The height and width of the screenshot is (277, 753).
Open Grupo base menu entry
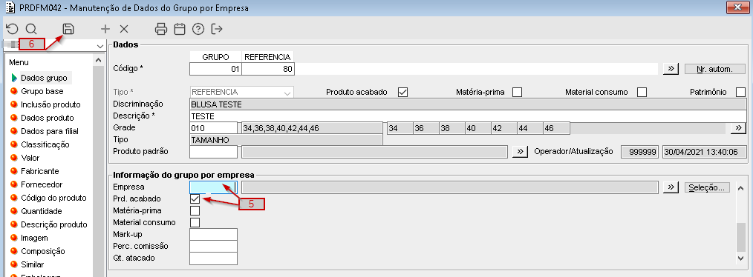[x=42, y=91]
